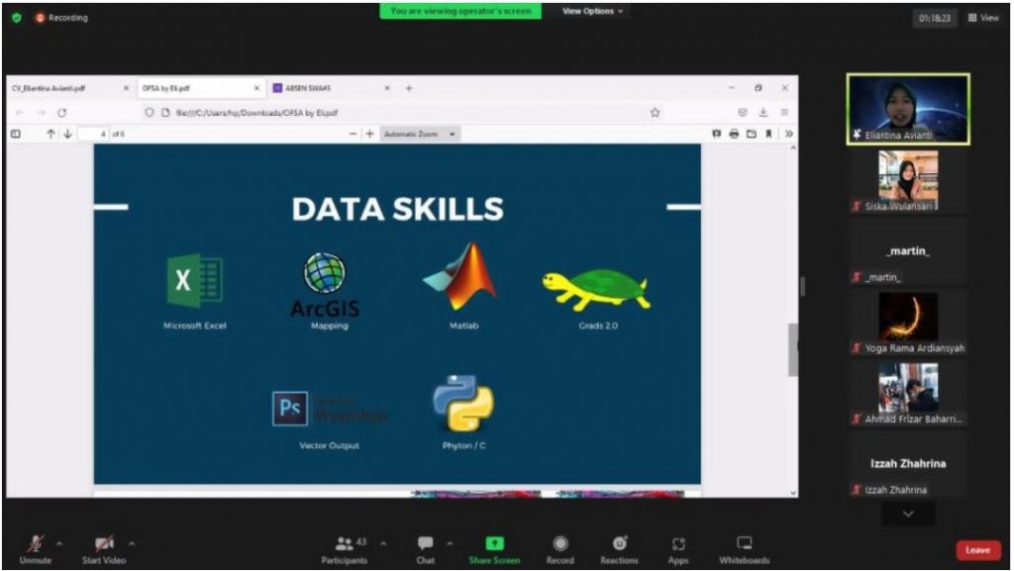Open the View Options dropdown
Viewport: 1014px width, 571px height.
pyautogui.click(x=592, y=11)
